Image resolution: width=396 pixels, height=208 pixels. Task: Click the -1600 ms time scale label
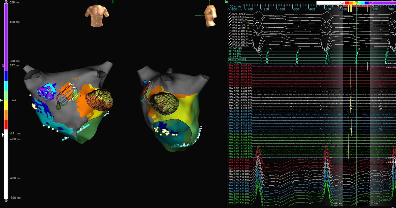[x=235, y=10]
